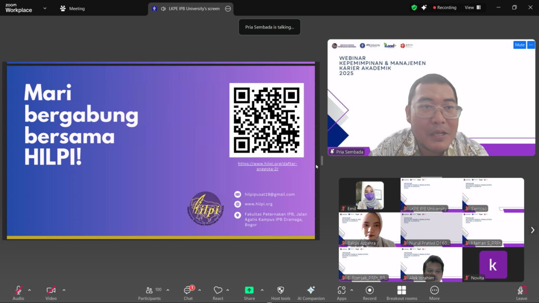Switch to the Meeting tab
Image resolution: width=539 pixels, height=303 pixels.
click(x=73, y=8)
